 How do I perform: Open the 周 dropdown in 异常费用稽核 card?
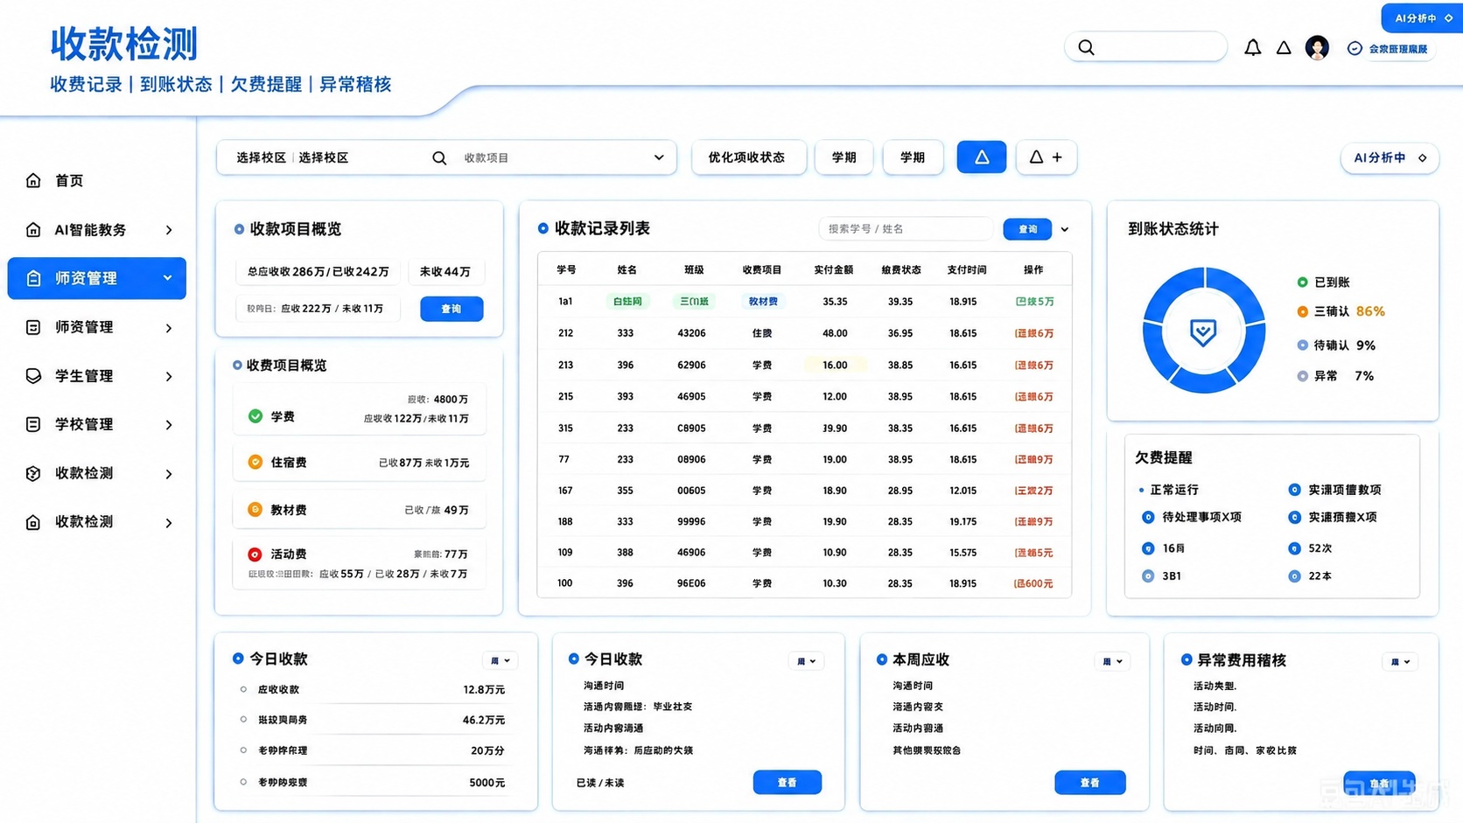pos(1400,661)
